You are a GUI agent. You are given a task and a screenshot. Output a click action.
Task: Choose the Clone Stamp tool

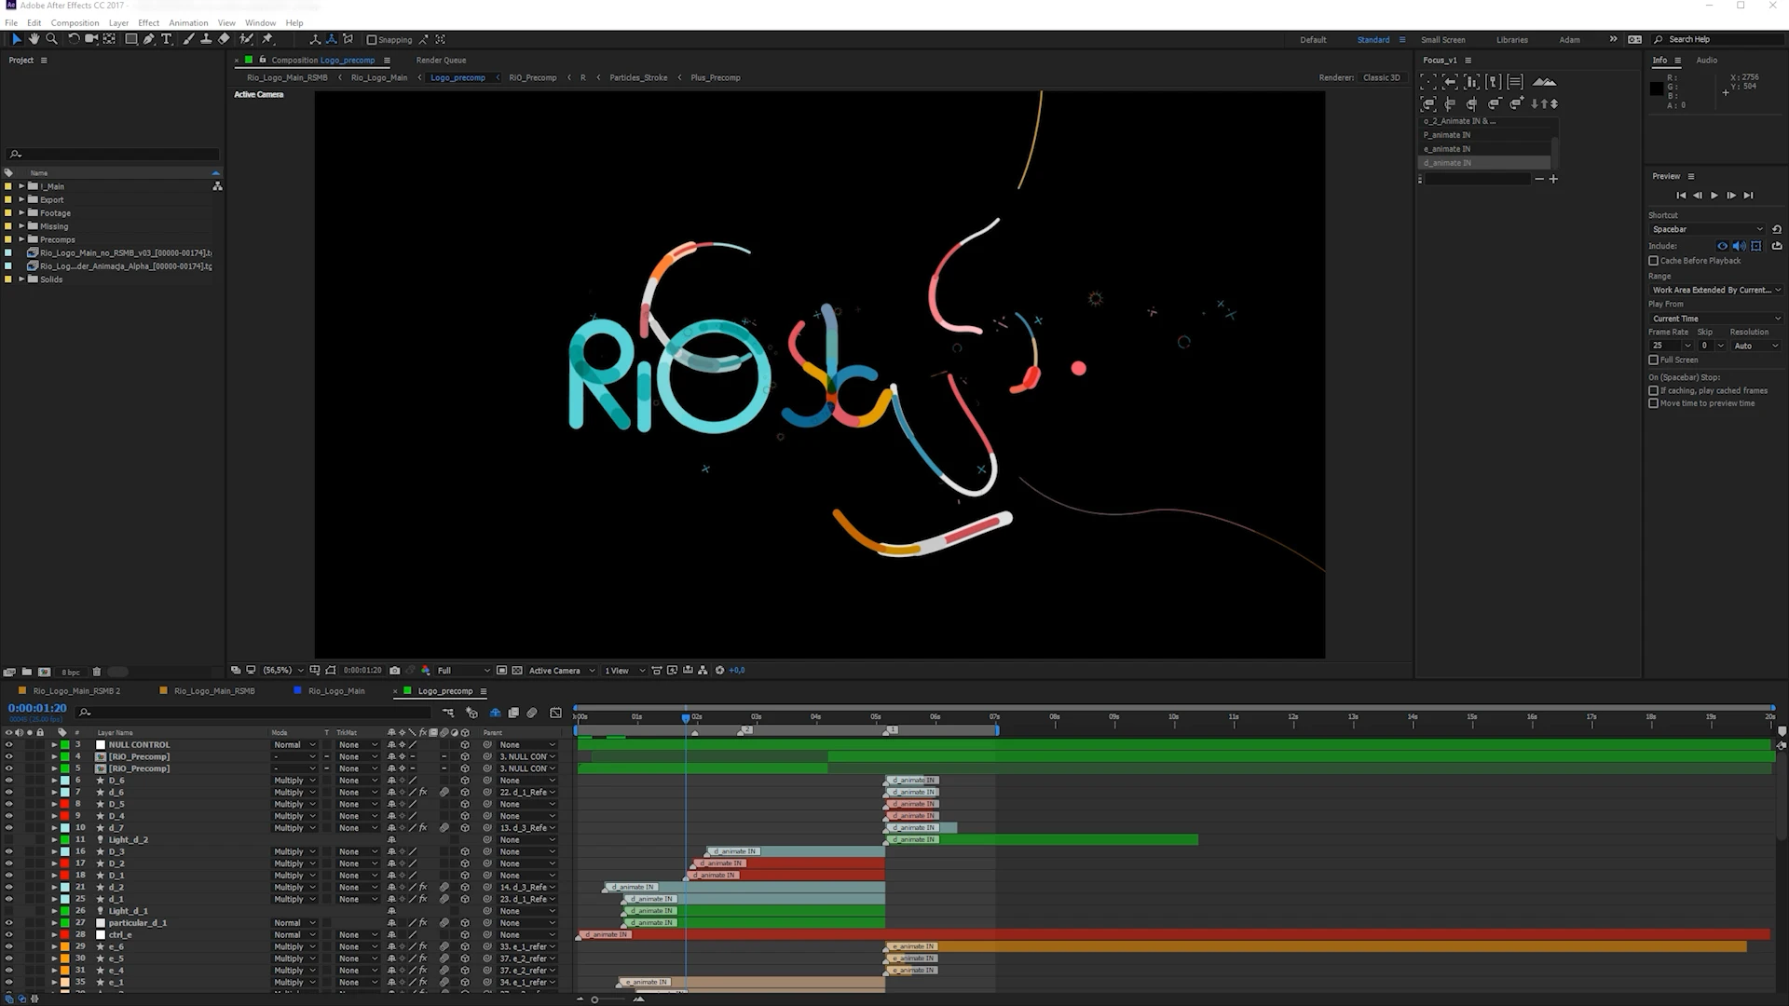(x=207, y=39)
